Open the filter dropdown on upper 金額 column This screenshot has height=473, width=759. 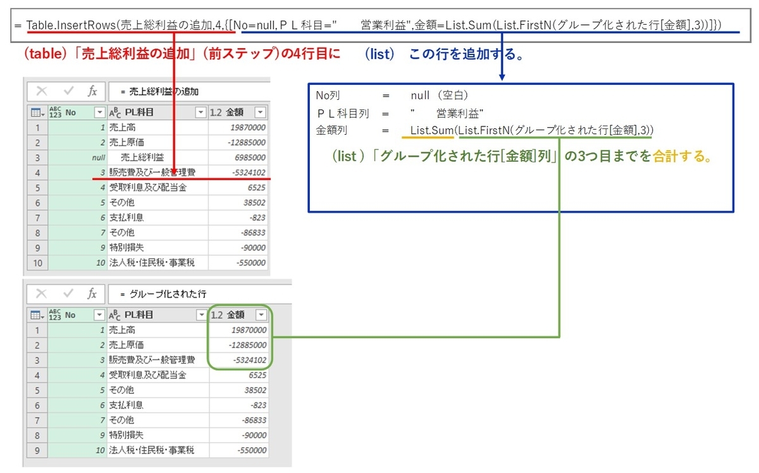pos(261,111)
